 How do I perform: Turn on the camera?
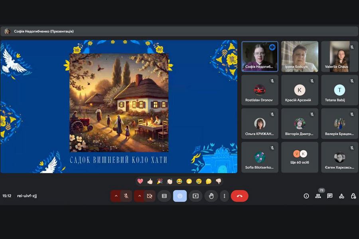point(150,196)
